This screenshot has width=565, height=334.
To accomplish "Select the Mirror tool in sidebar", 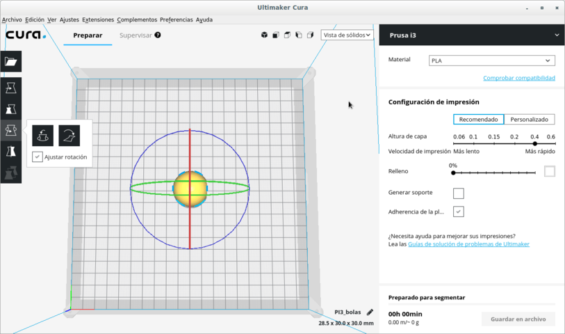I will [11, 152].
